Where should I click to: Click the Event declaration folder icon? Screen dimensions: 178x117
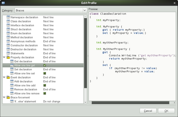[x=8, y=77]
